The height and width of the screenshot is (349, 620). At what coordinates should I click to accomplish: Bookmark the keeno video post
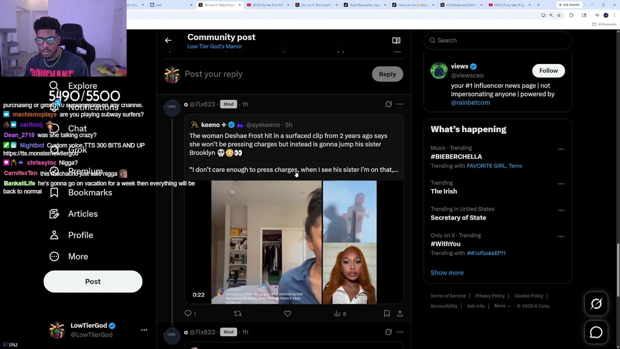(387, 314)
